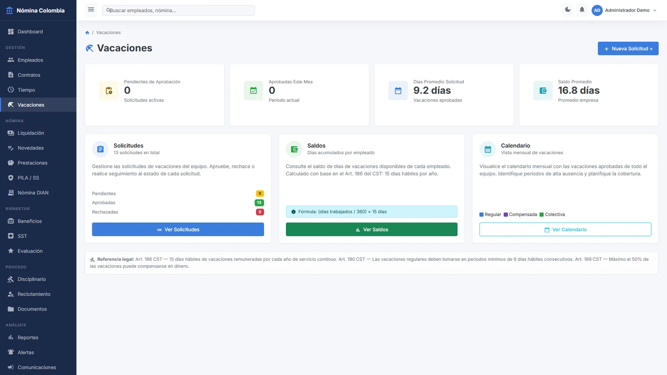
Task: Click the Referencia legal gavel icon
Action: (93, 260)
